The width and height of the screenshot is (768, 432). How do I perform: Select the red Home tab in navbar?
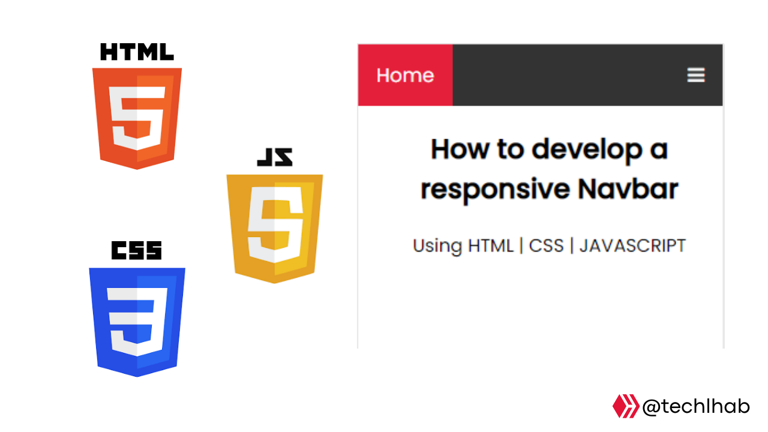click(x=405, y=75)
